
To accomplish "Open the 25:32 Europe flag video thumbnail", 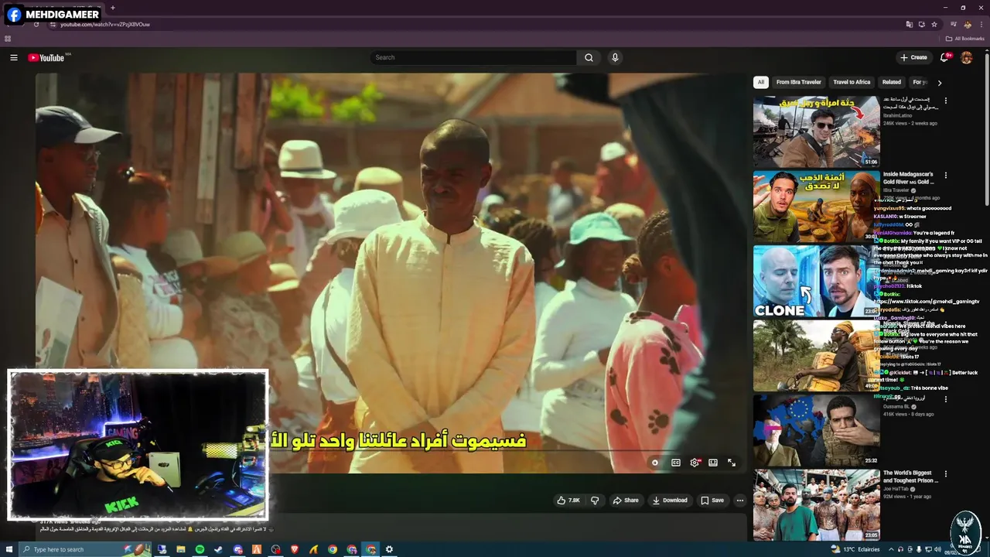I will pyautogui.click(x=816, y=430).
